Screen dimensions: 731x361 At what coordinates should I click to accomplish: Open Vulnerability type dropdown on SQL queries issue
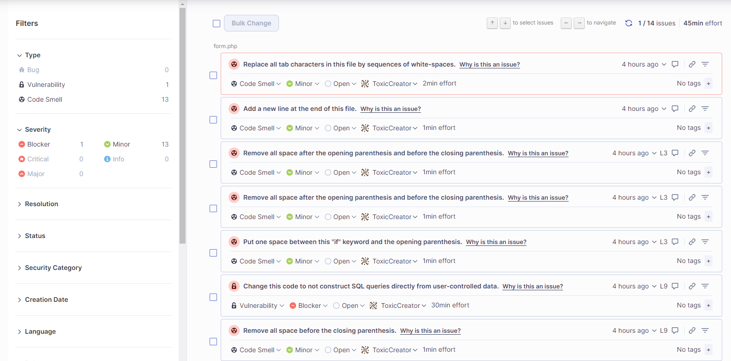click(257, 306)
